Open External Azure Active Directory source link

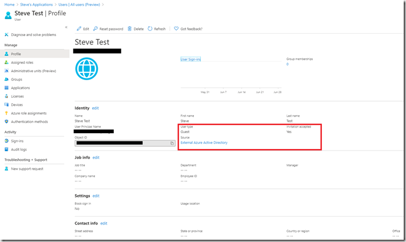pos(204,143)
